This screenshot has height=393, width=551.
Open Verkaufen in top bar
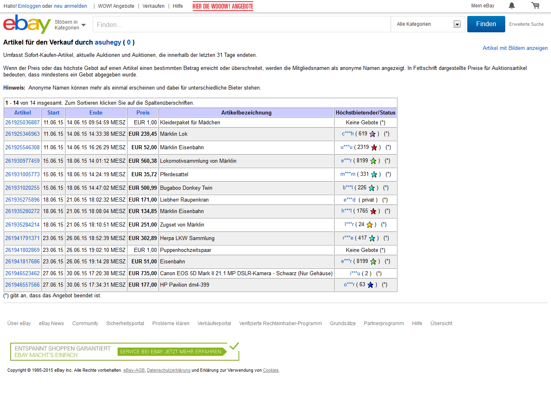[154, 6]
